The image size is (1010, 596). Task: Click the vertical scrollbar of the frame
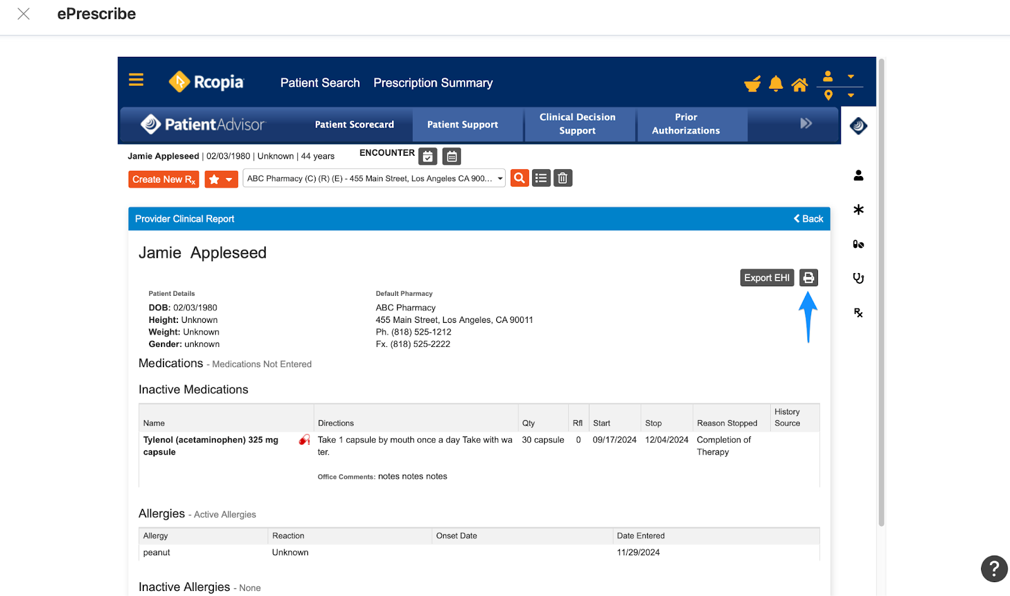pos(881,292)
